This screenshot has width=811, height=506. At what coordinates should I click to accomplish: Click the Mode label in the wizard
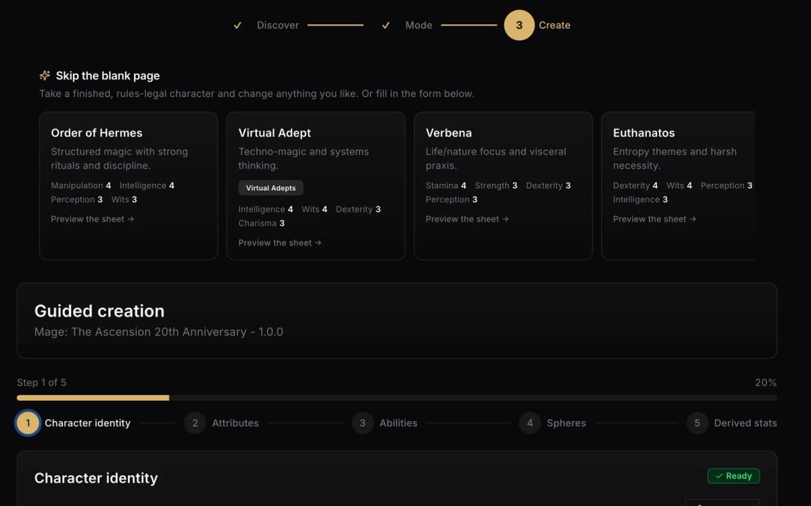(418, 25)
